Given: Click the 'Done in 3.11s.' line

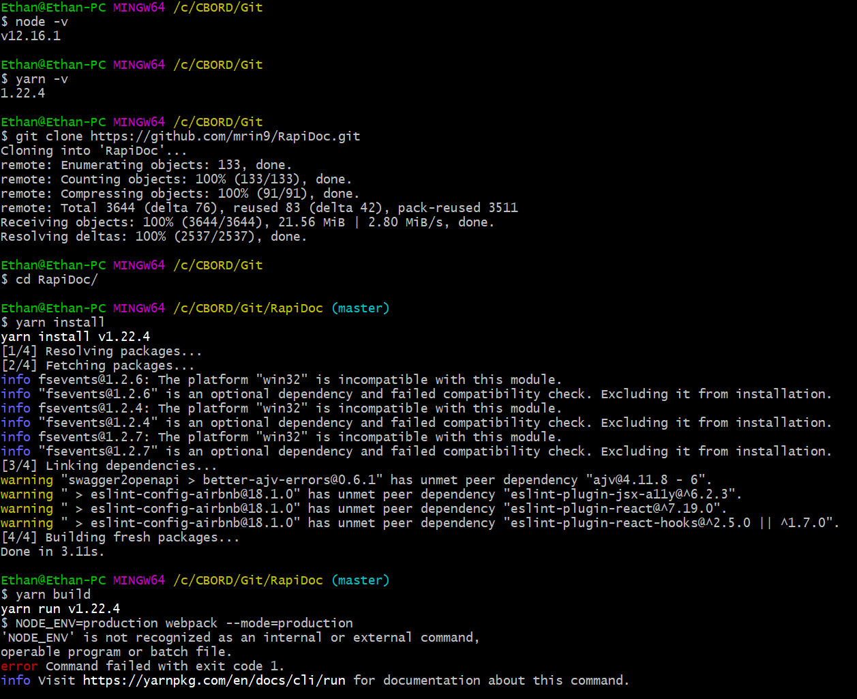Looking at the screenshot, I should (53, 552).
